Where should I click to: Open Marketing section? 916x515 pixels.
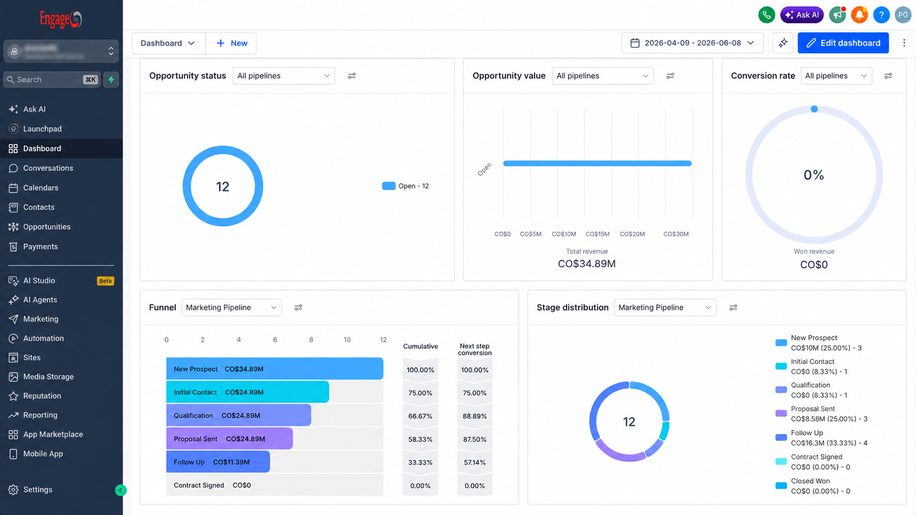[x=61, y=319]
